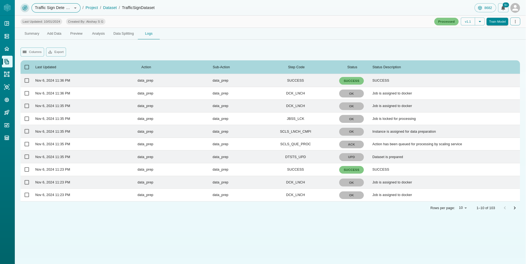
Task: Open the Columns chooser button
Action: coord(32,52)
